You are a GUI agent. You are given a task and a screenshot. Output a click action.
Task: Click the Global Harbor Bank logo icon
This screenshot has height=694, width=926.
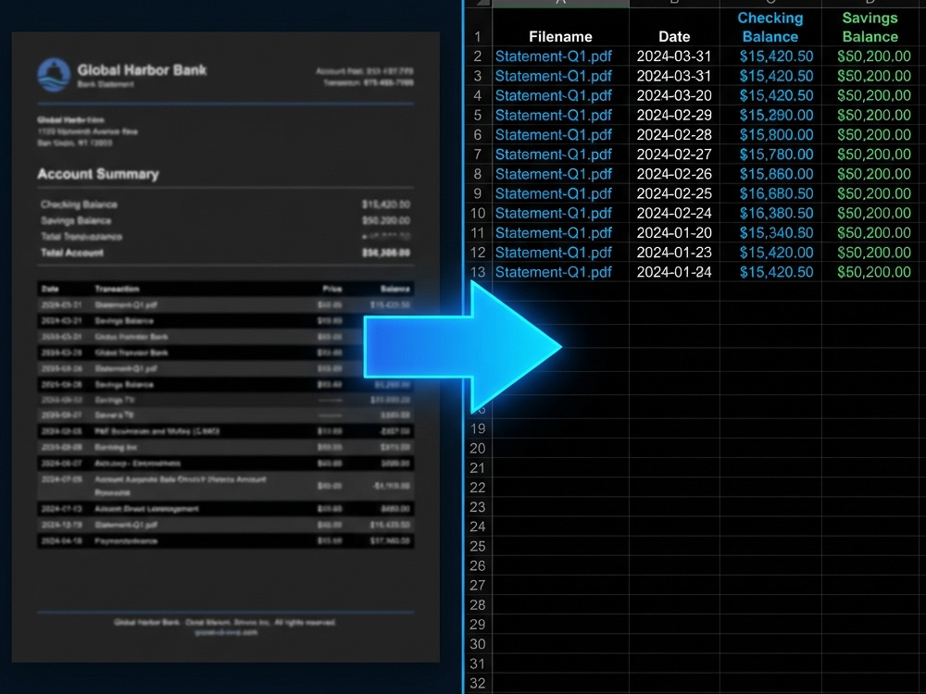click(x=54, y=75)
